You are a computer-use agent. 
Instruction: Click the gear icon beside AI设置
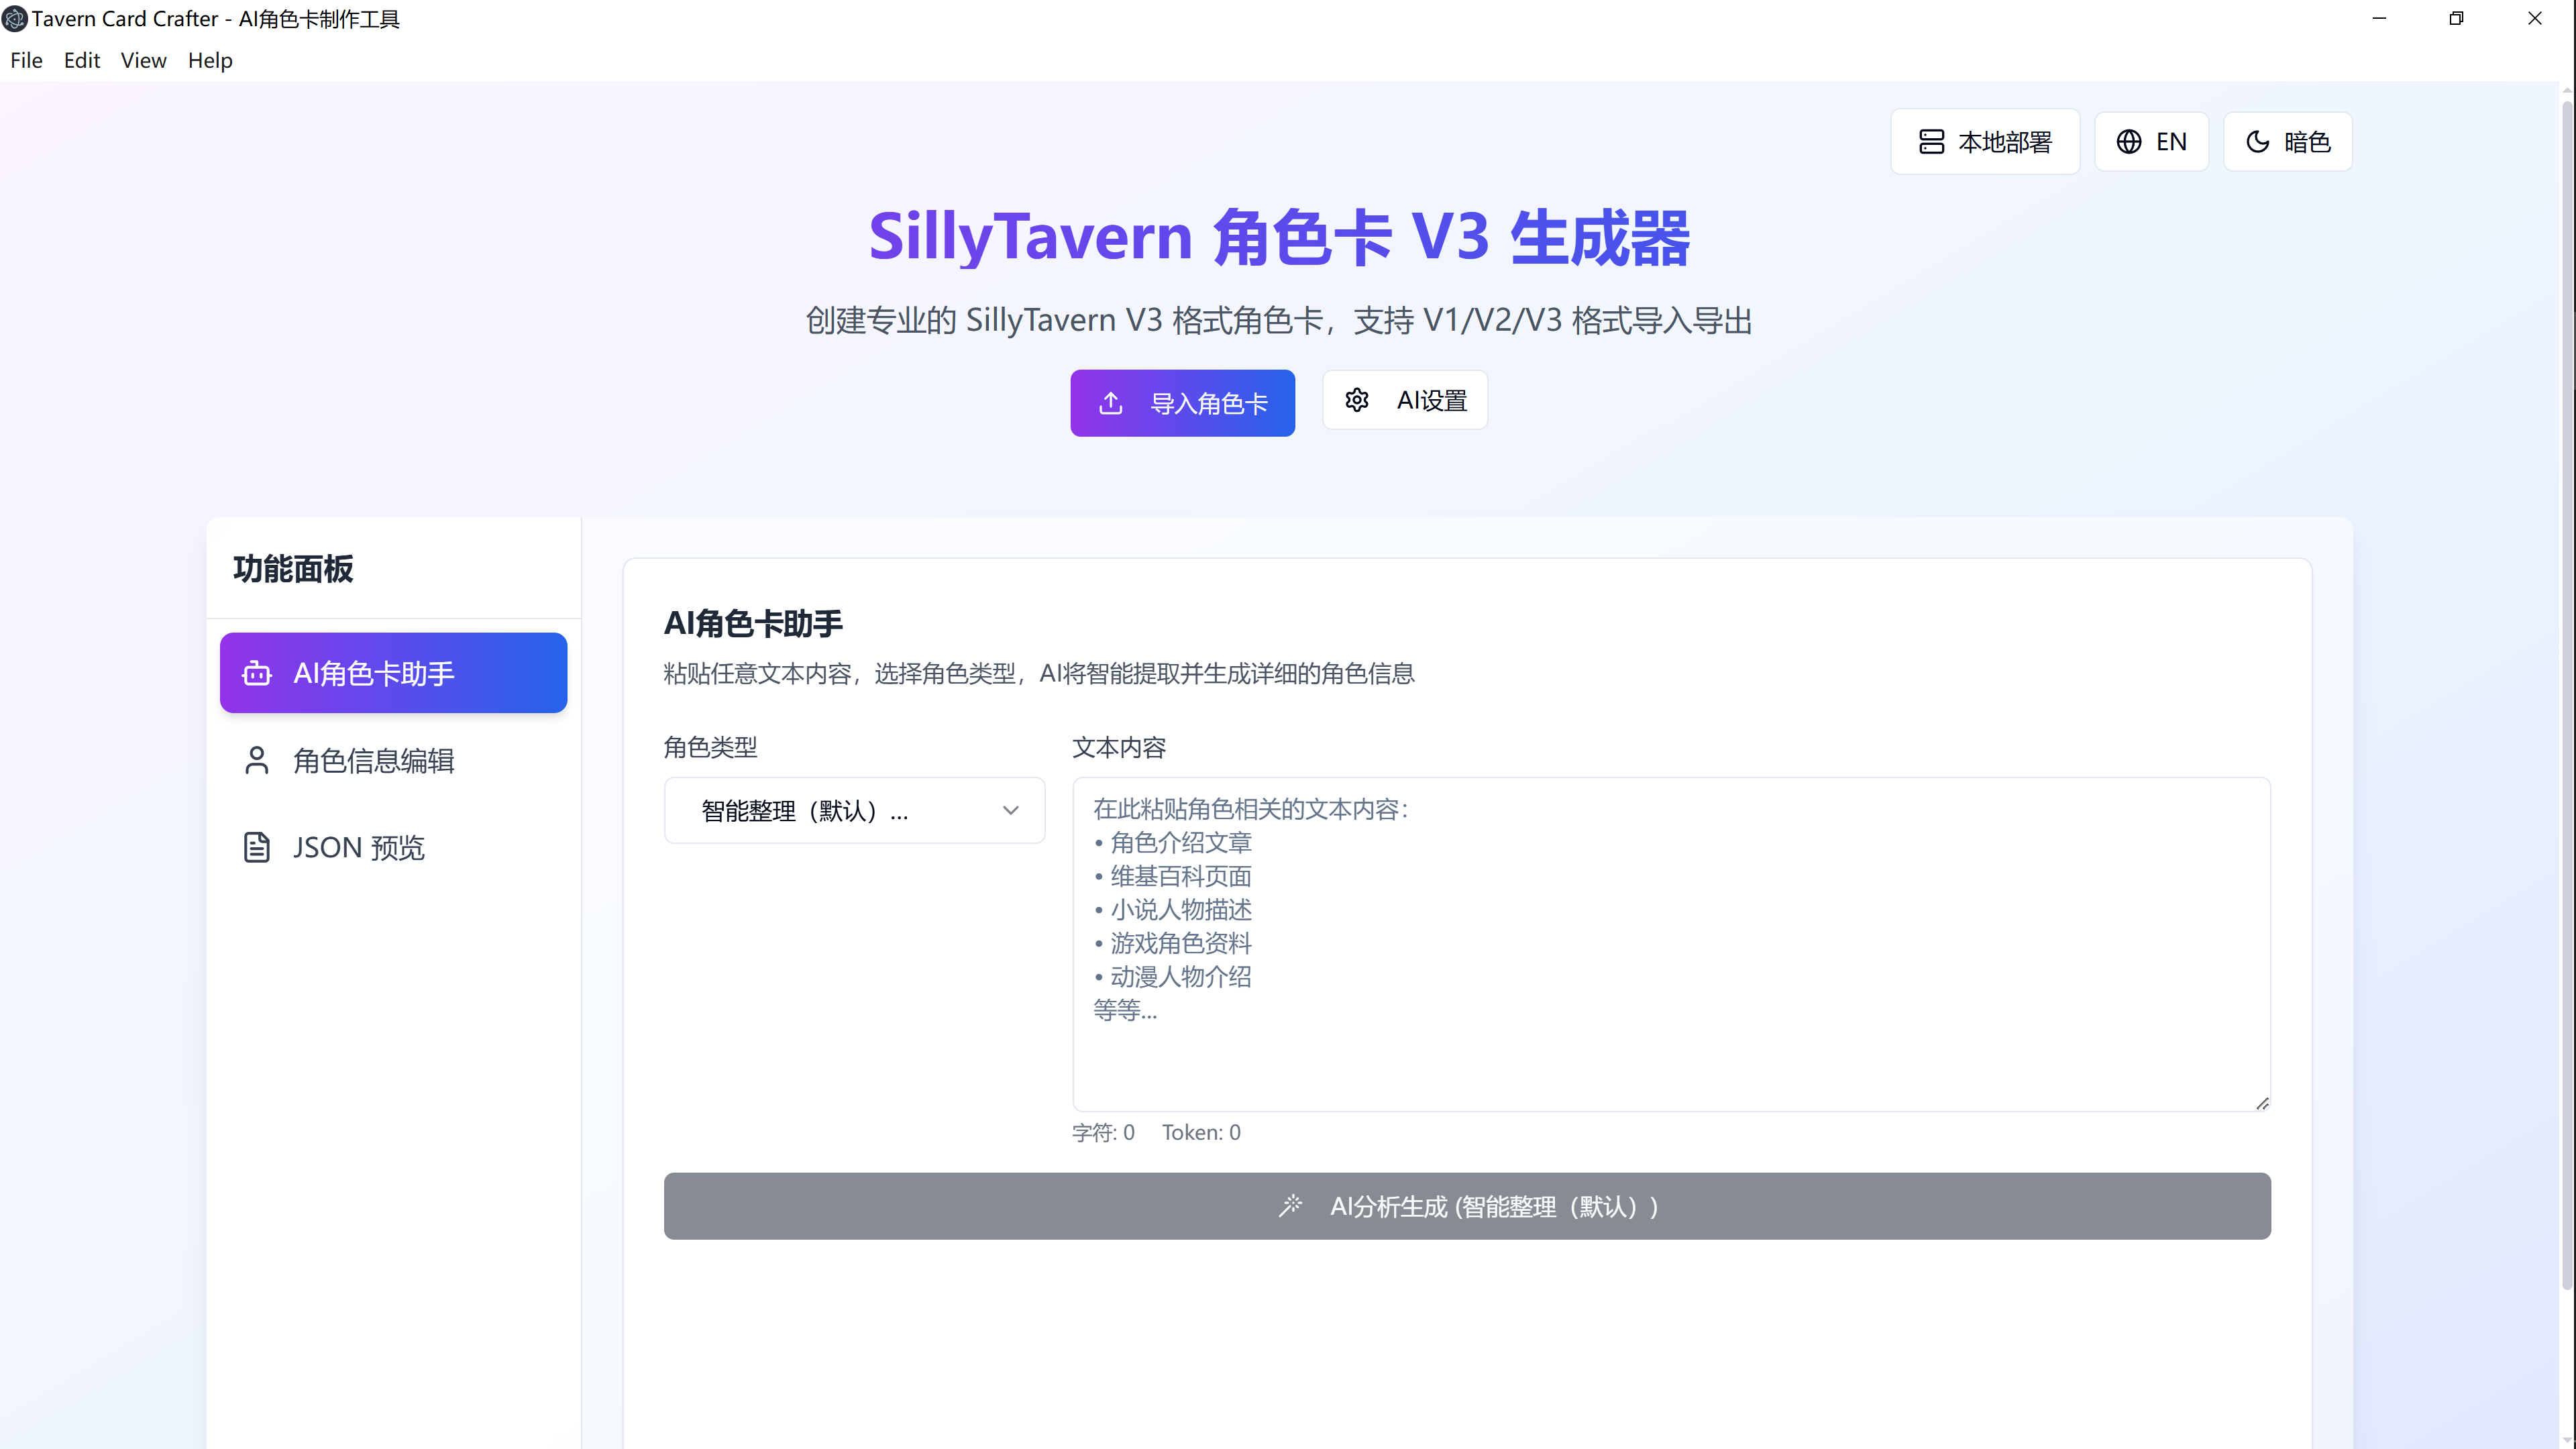pos(1357,400)
